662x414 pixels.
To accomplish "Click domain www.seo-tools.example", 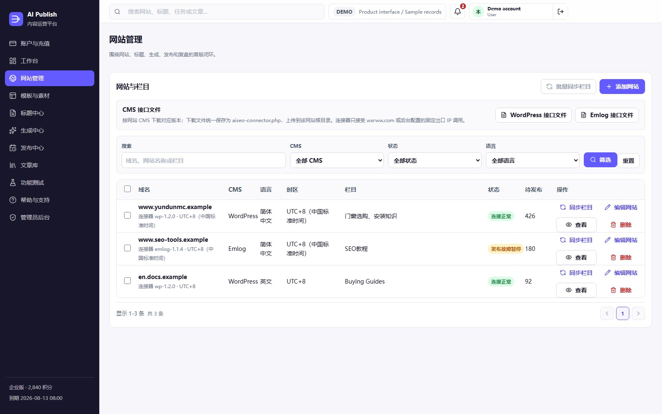I will click(x=173, y=240).
